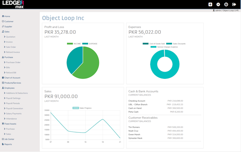The width and height of the screenshot is (241, 152).
Task: Toggle INCOME legend in Profit and Loss chart
Action: tap(74, 44)
